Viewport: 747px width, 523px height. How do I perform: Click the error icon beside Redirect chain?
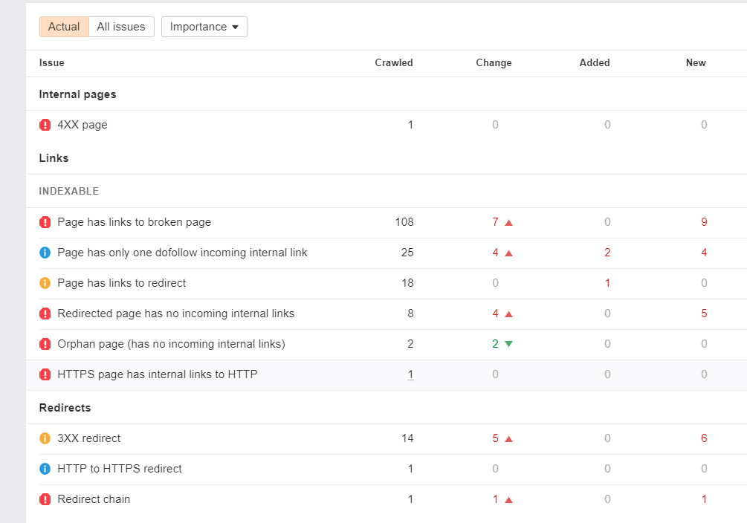coord(45,499)
